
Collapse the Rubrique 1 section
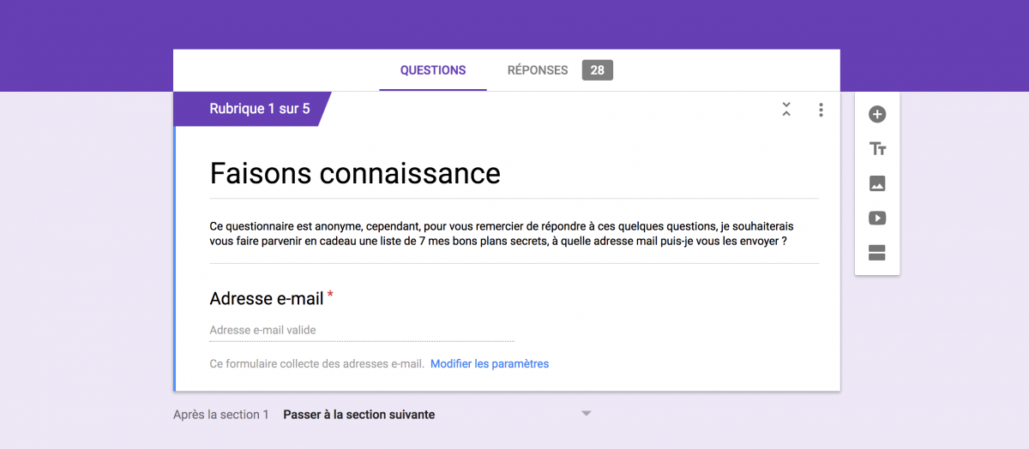[786, 110]
